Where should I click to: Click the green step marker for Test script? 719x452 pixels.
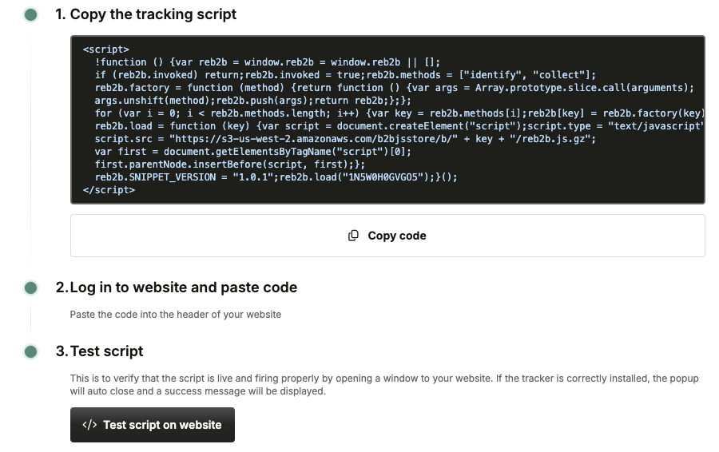tap(30, 351)
